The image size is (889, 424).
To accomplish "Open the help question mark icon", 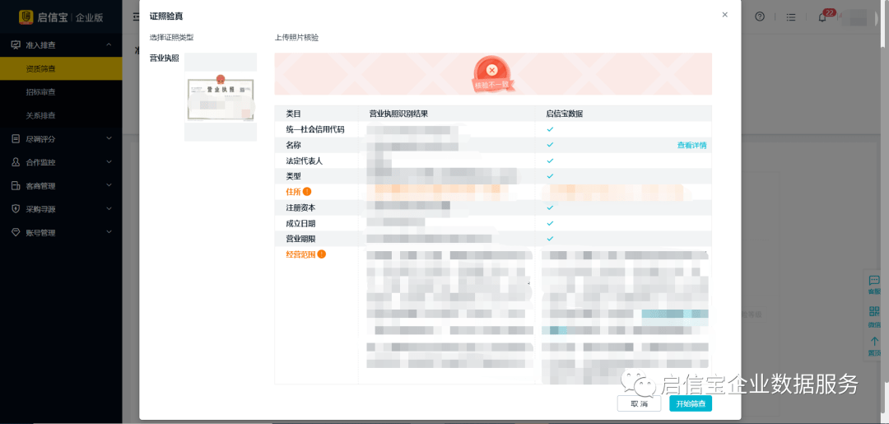I will point(760,16).
